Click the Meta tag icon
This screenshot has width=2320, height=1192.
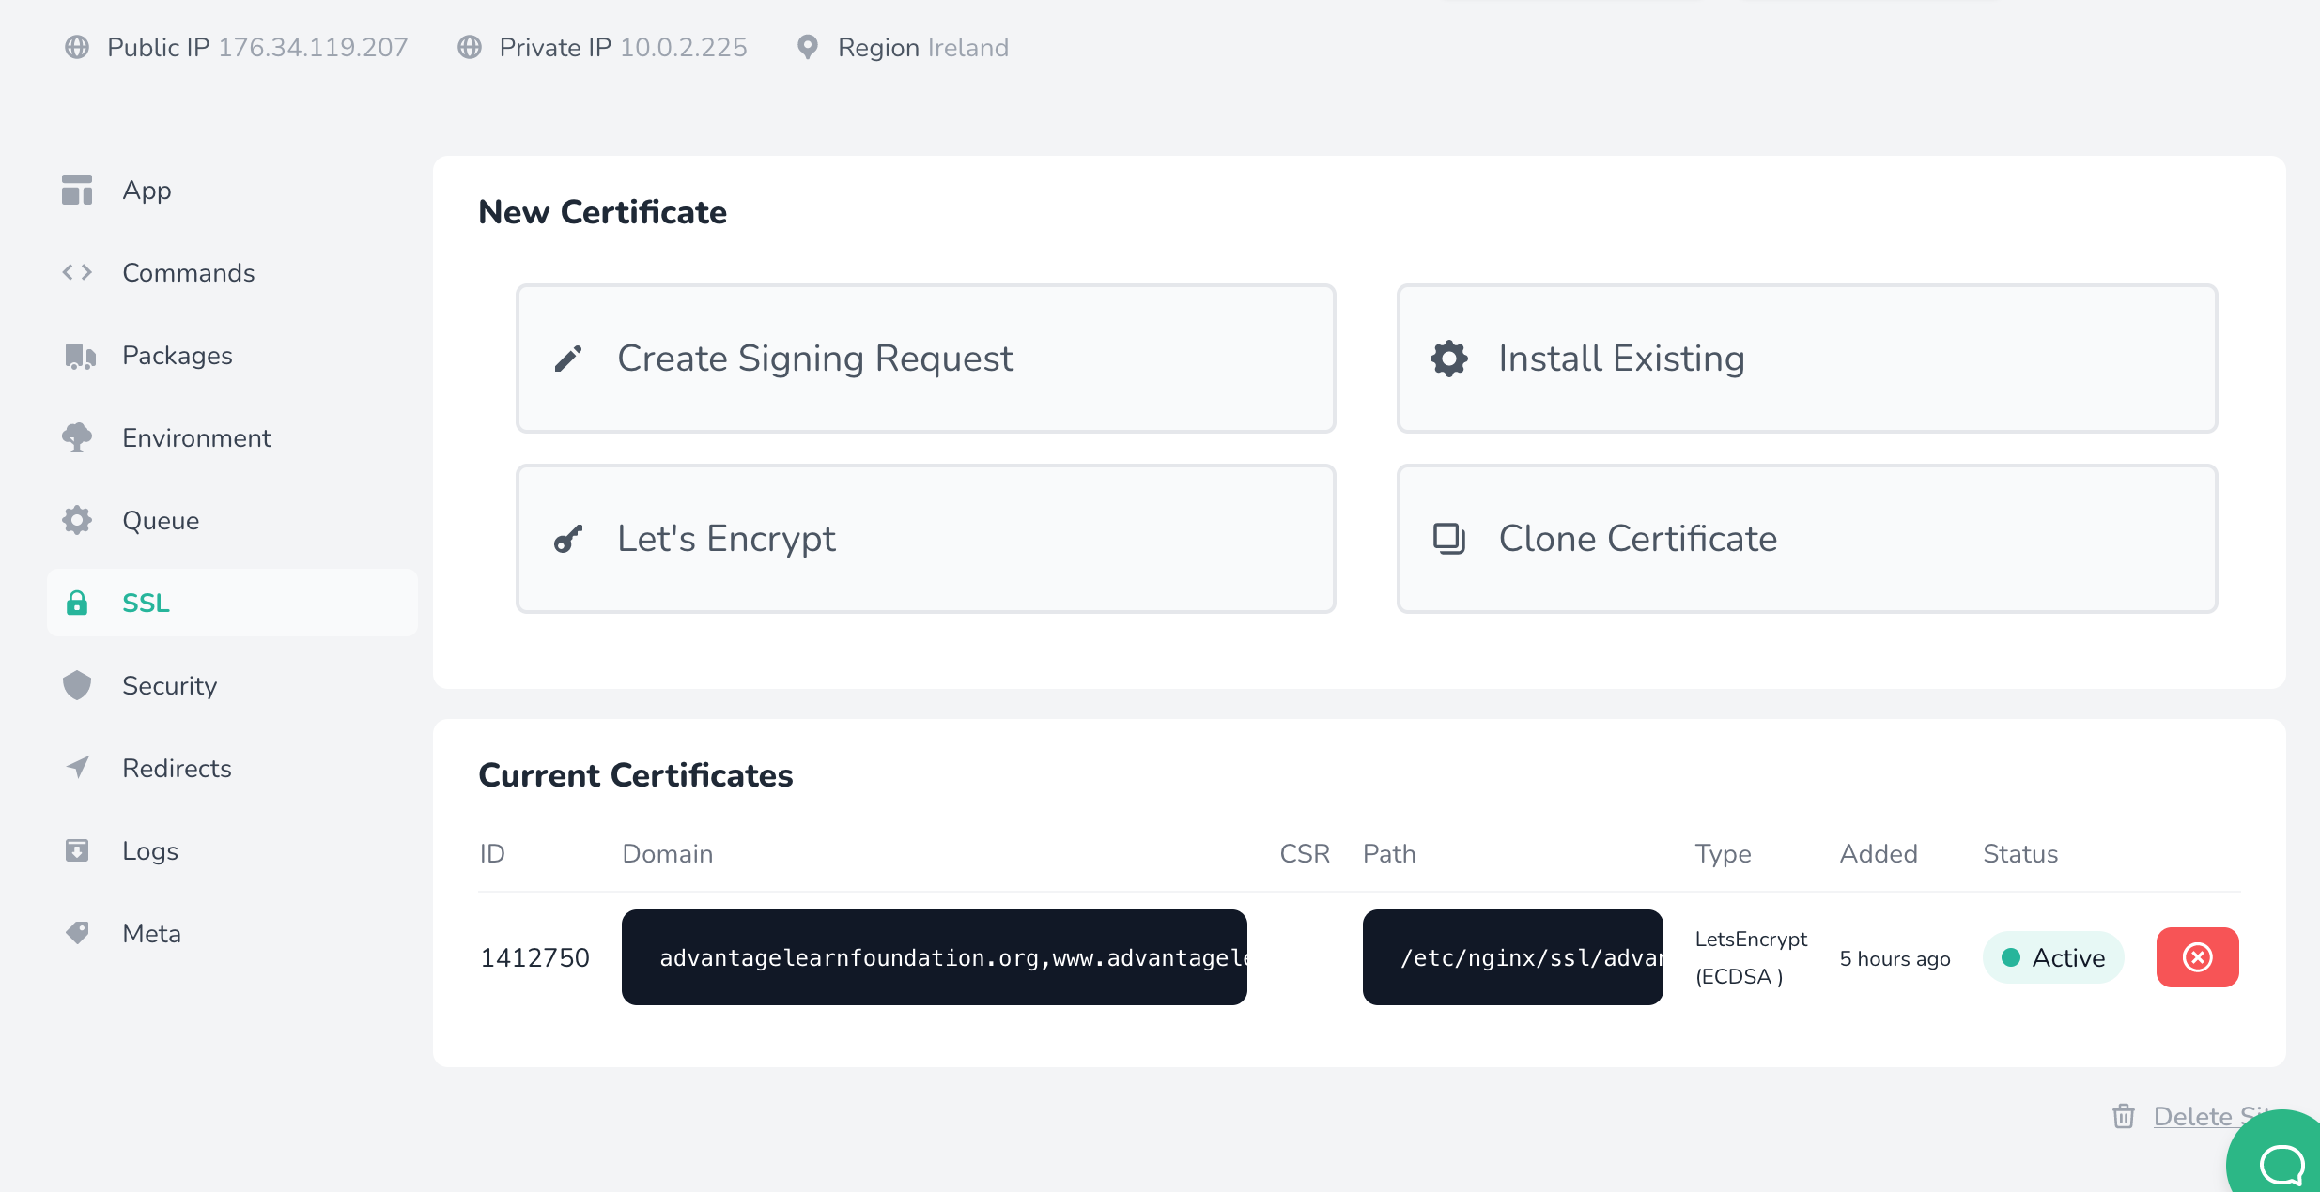(x=78, y=933)
